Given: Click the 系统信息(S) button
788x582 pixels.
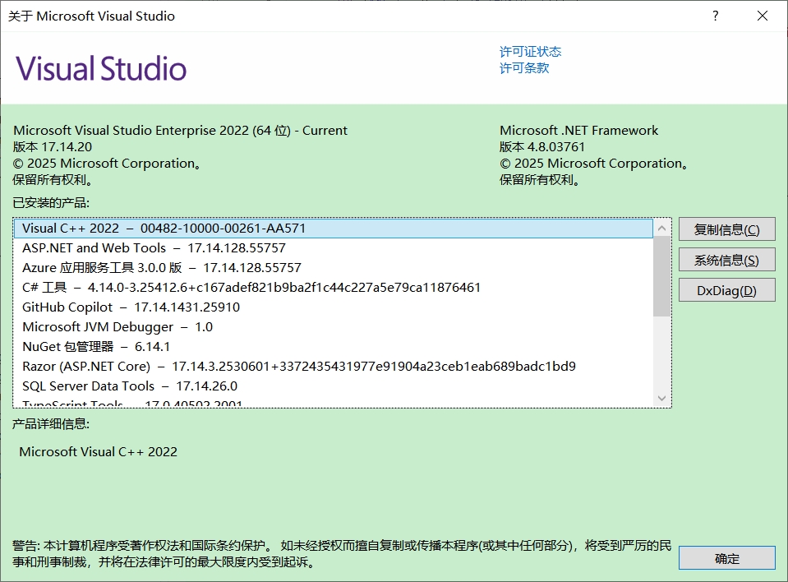Looking at the screenshot, I should coord(726,260).
